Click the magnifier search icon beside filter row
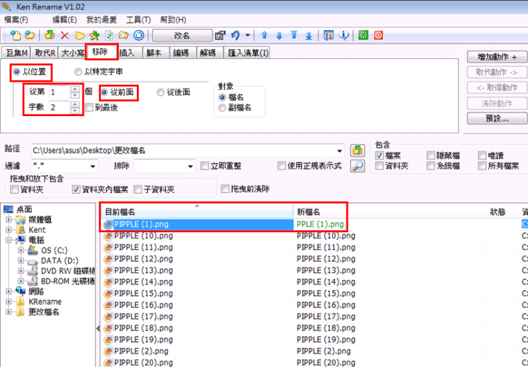The width and height of the screenshot is (528, 367). tap(357, 166)
